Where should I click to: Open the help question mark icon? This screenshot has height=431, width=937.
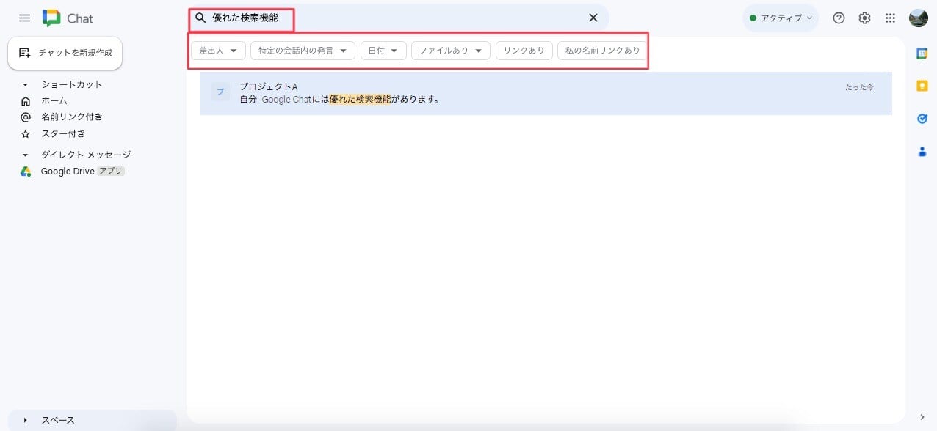click(839, 18)
